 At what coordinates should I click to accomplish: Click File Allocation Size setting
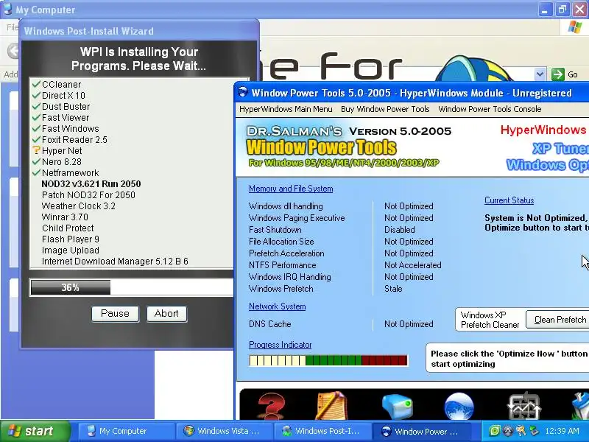tap(281, 242)
